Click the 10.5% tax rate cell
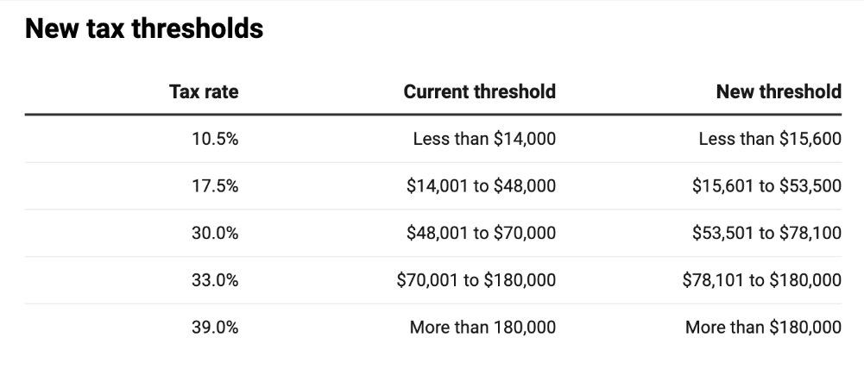This screenshot has width=864, height=369. (x=215, y=139)
